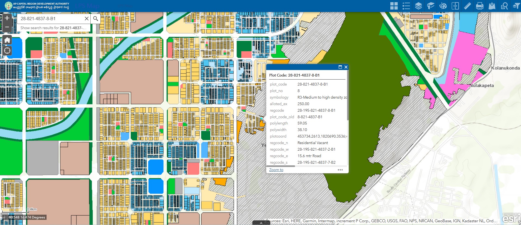The width and height of the screenshot is (521, 225).
Task: Expand the attribution bar arrow at bottom
Action: tap(261, 223)
